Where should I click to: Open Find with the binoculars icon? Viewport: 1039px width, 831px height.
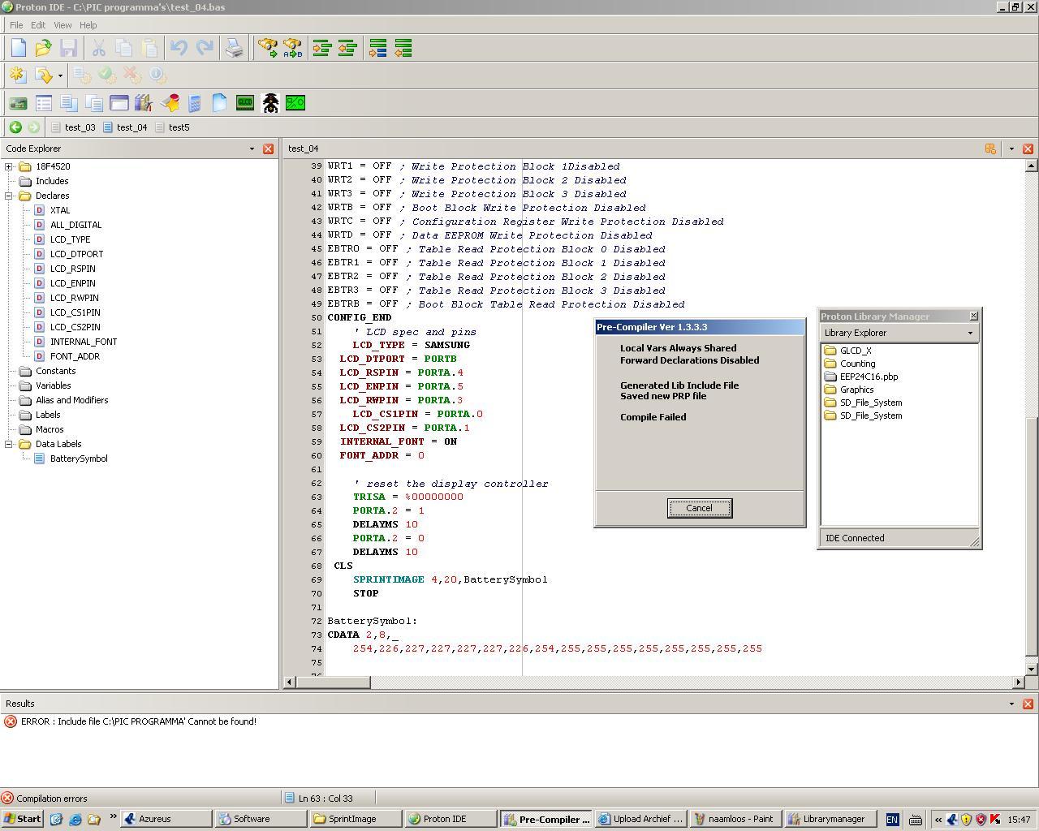267,49
